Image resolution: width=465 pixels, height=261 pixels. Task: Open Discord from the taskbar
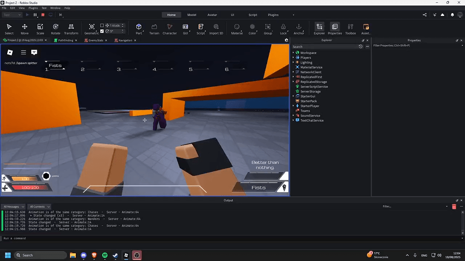(x=84, y=255)
